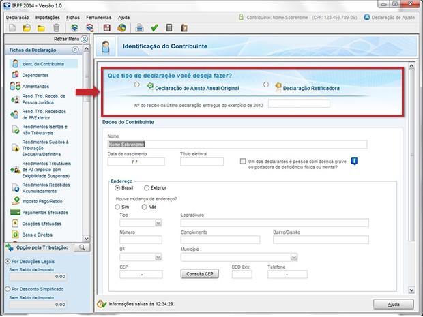Collapse side menu with Retrair Menu arrows
The image size is (423, 317).
[85, 39]
